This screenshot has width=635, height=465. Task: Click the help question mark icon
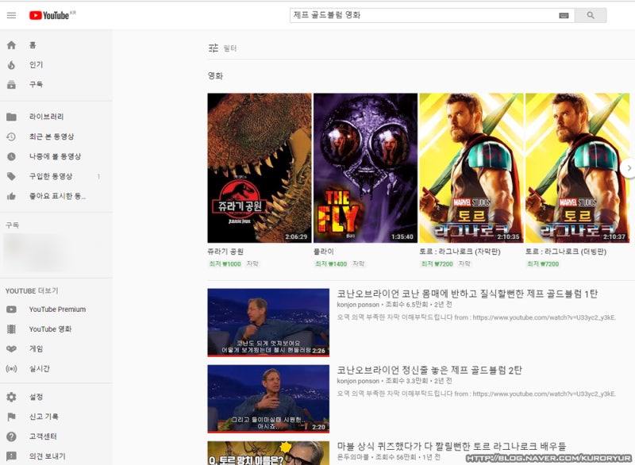coord(11,436)
